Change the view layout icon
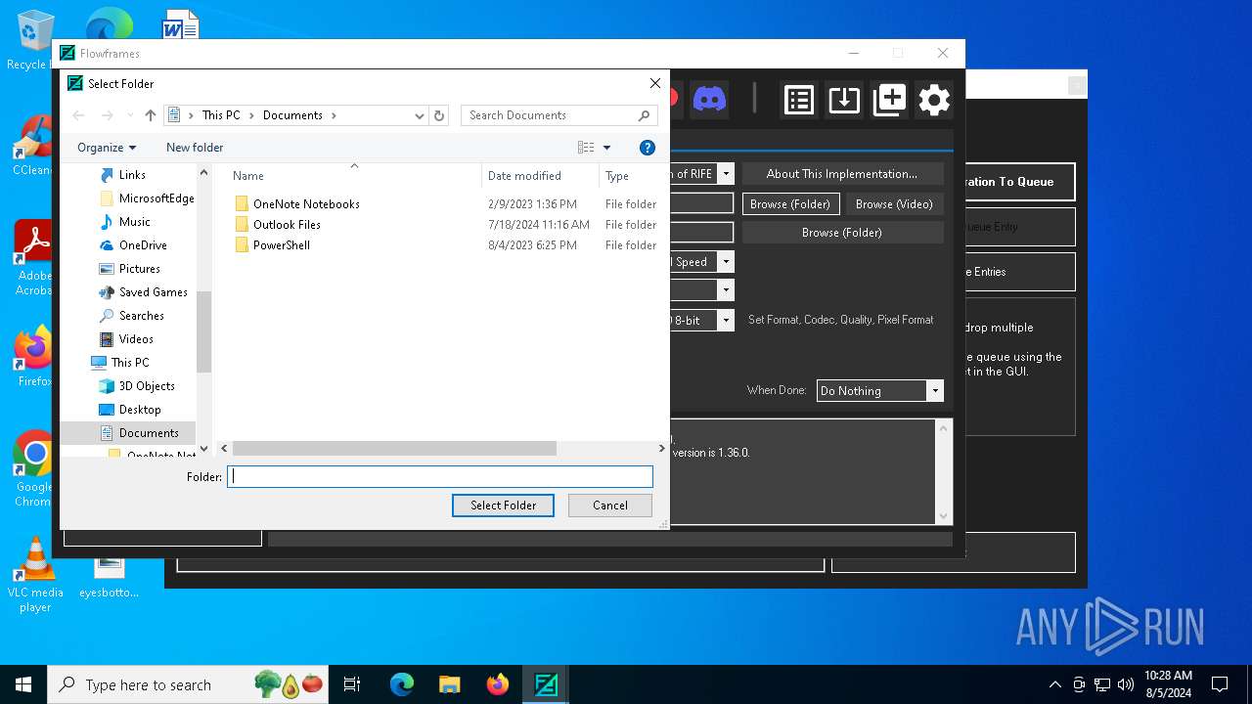The height and width of the screenshot is (704, 1252). click(586, 148)
